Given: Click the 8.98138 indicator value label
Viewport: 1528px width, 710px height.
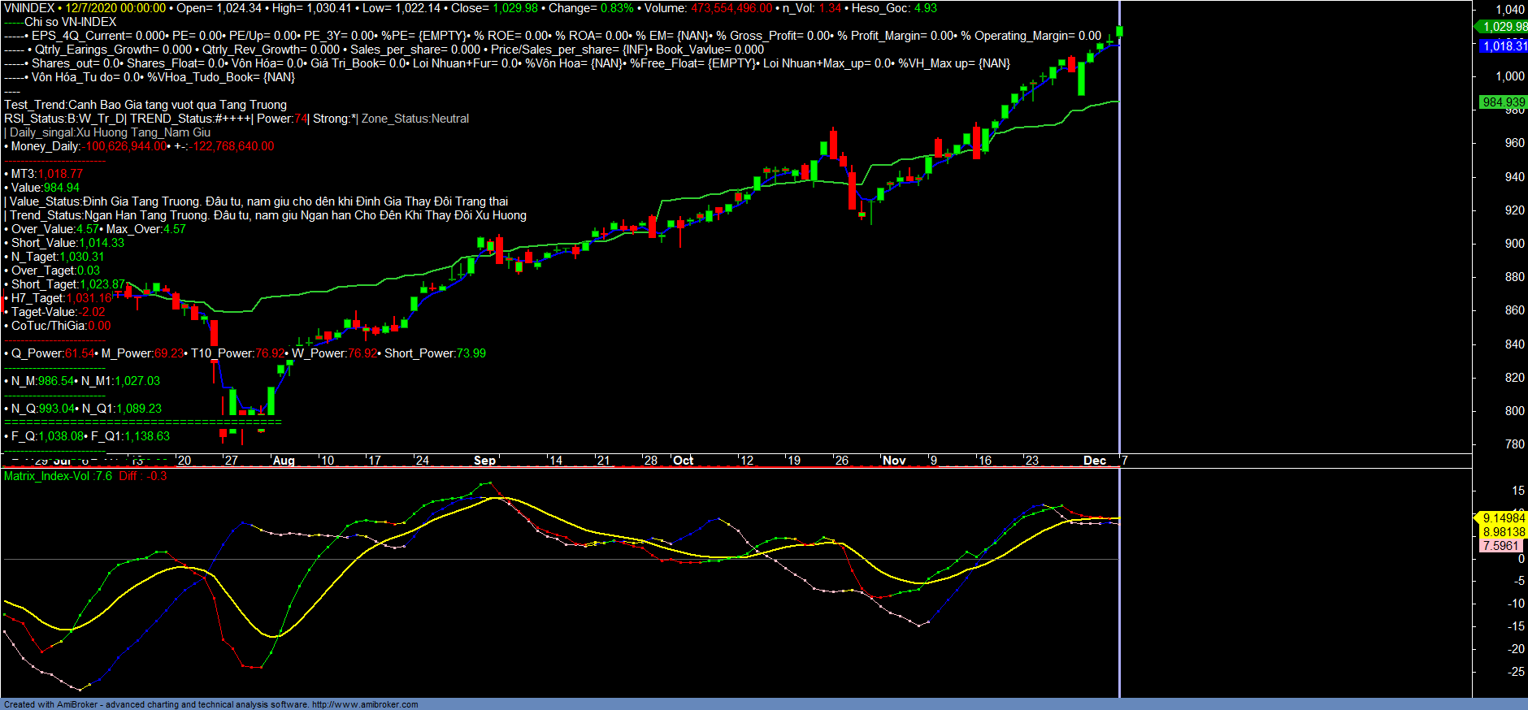Looking at the screenshot, I should pyautogui.click(x=1503, y=532).
